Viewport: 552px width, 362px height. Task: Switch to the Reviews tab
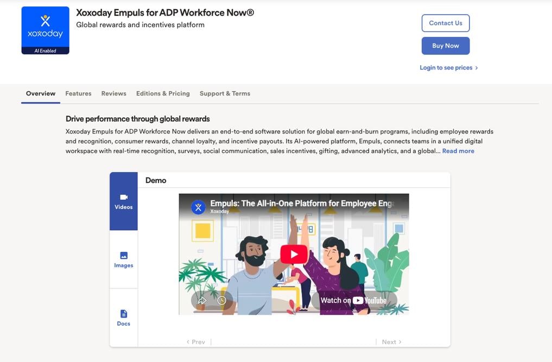(x=113, y=93)
